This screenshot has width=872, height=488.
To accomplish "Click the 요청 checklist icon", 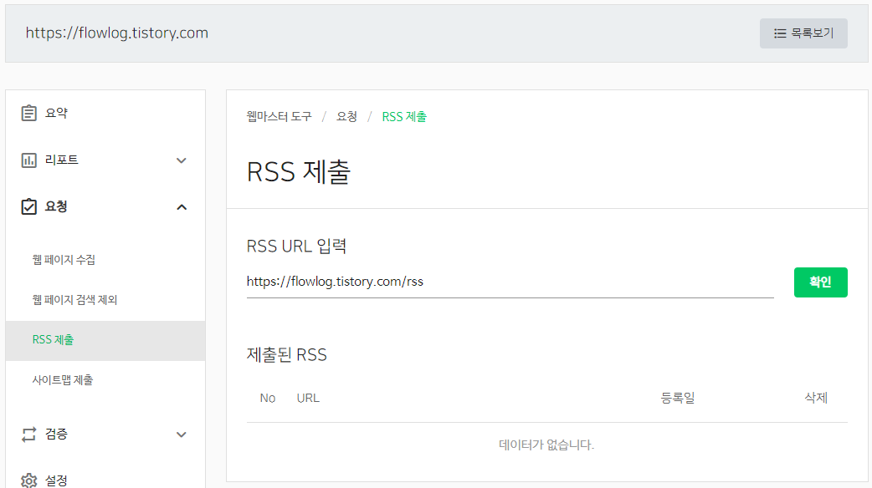I will click(x=29, y=206).
